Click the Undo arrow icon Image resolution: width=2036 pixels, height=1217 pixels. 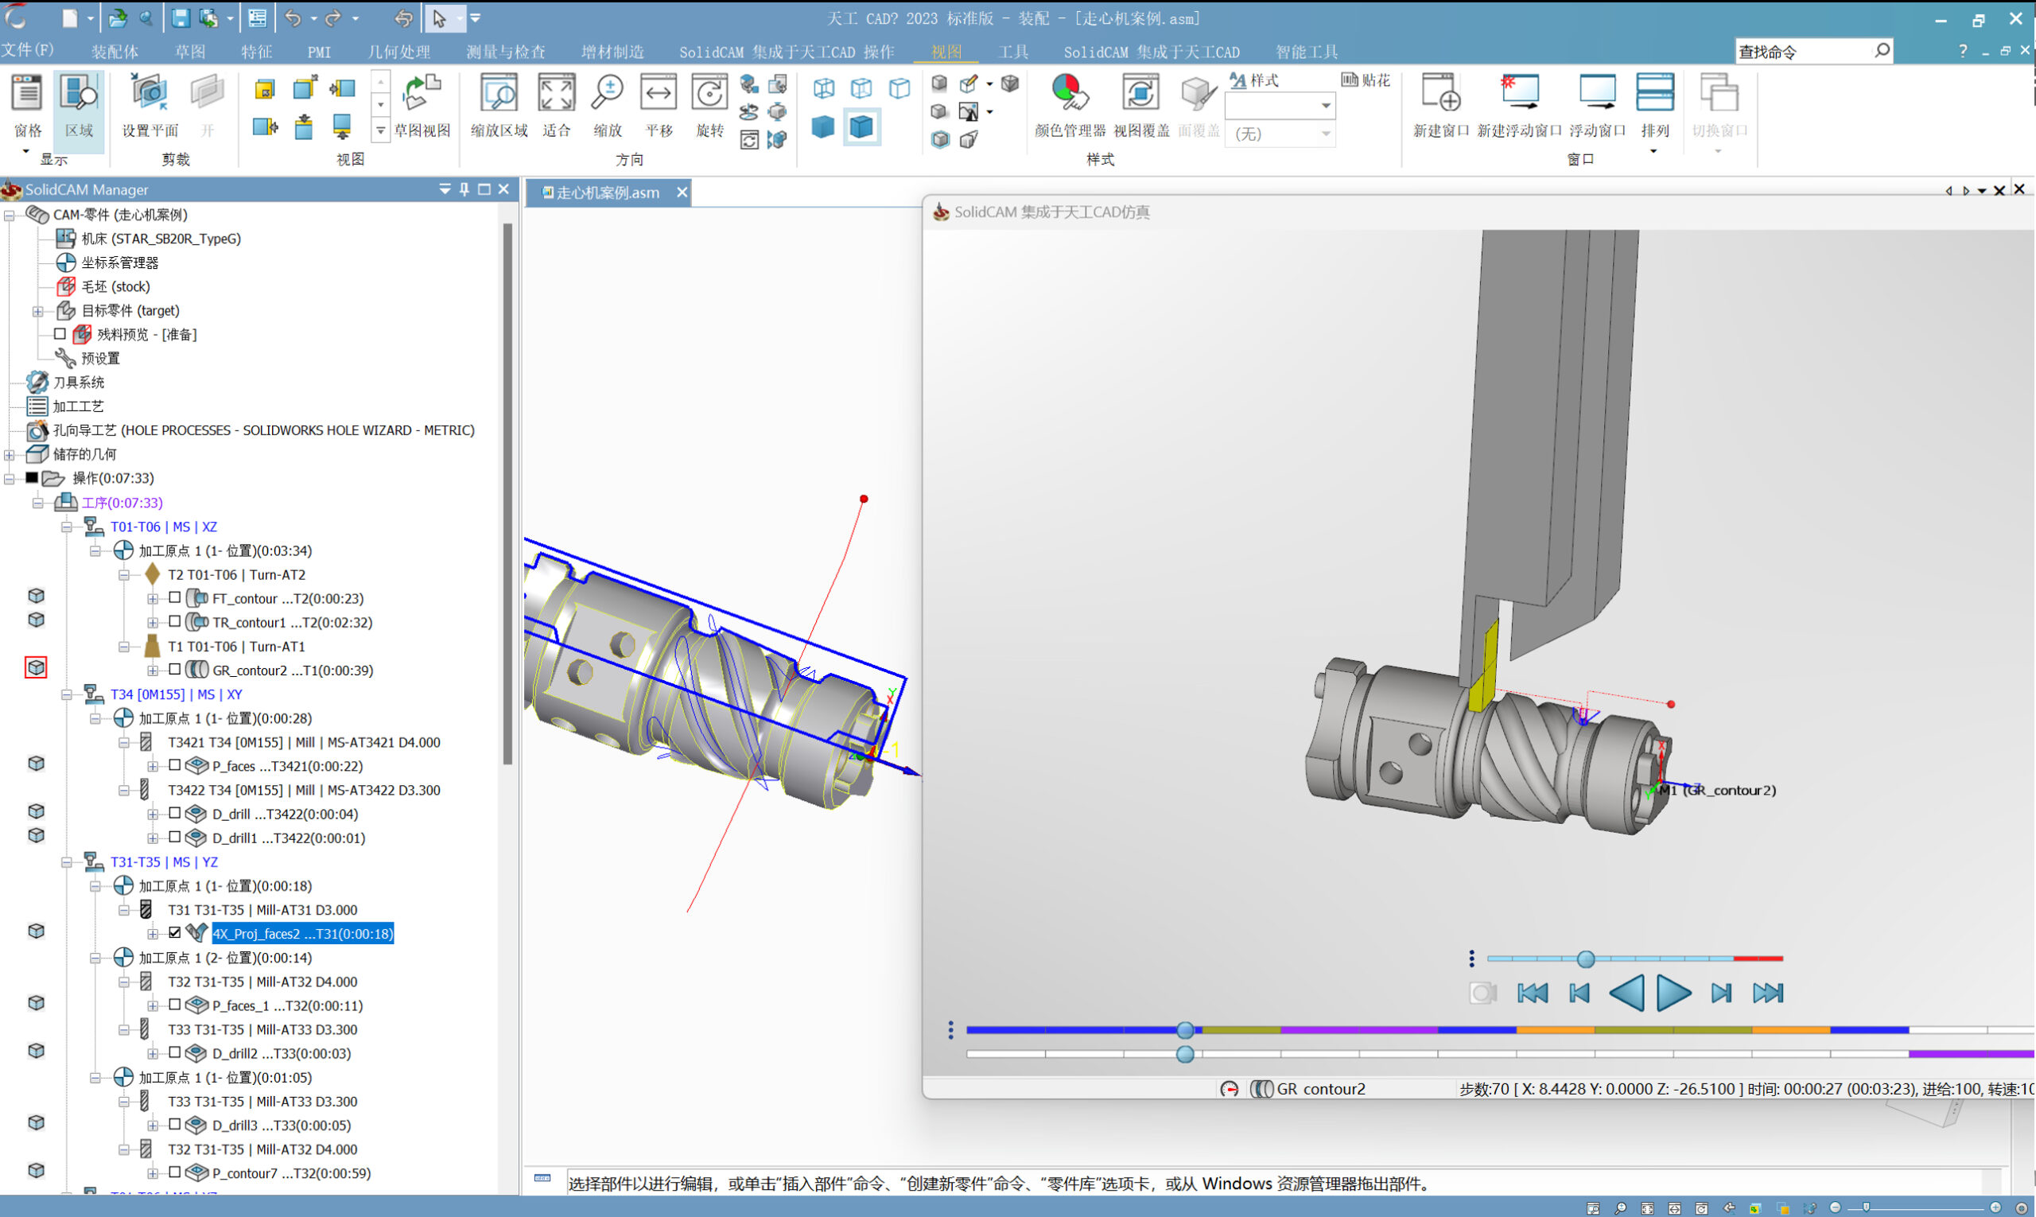[293, 18]
